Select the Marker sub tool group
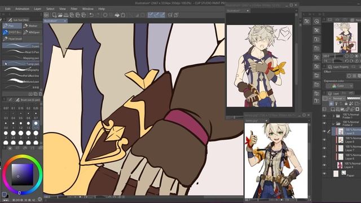 click(x=32, y=26)
